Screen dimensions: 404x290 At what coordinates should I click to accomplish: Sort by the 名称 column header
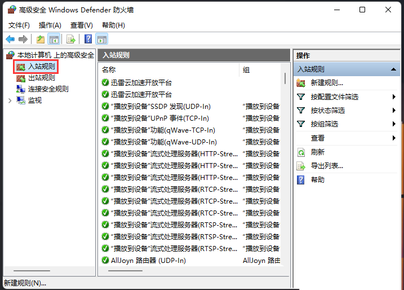pyautogui.click(x=109, y=69)
